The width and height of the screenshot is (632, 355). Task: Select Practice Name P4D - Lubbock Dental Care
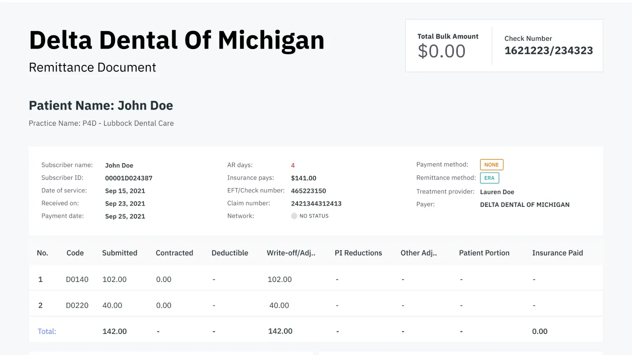point(101,123)
